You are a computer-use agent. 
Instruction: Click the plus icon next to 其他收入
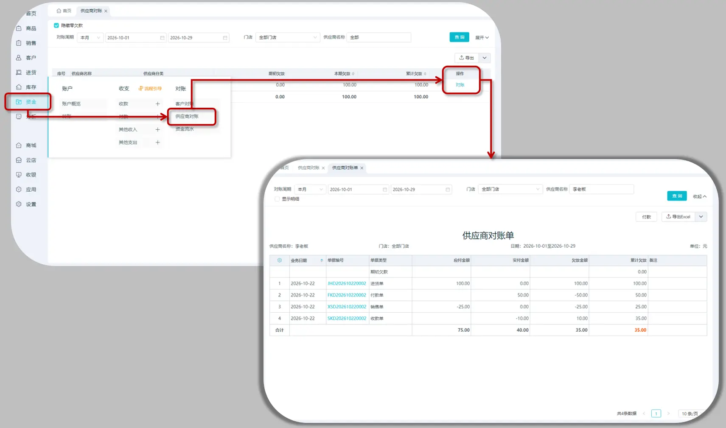click(x=157, y=130)
